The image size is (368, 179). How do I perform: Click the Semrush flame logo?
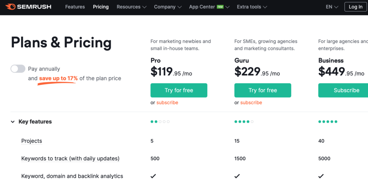(11, 7)
